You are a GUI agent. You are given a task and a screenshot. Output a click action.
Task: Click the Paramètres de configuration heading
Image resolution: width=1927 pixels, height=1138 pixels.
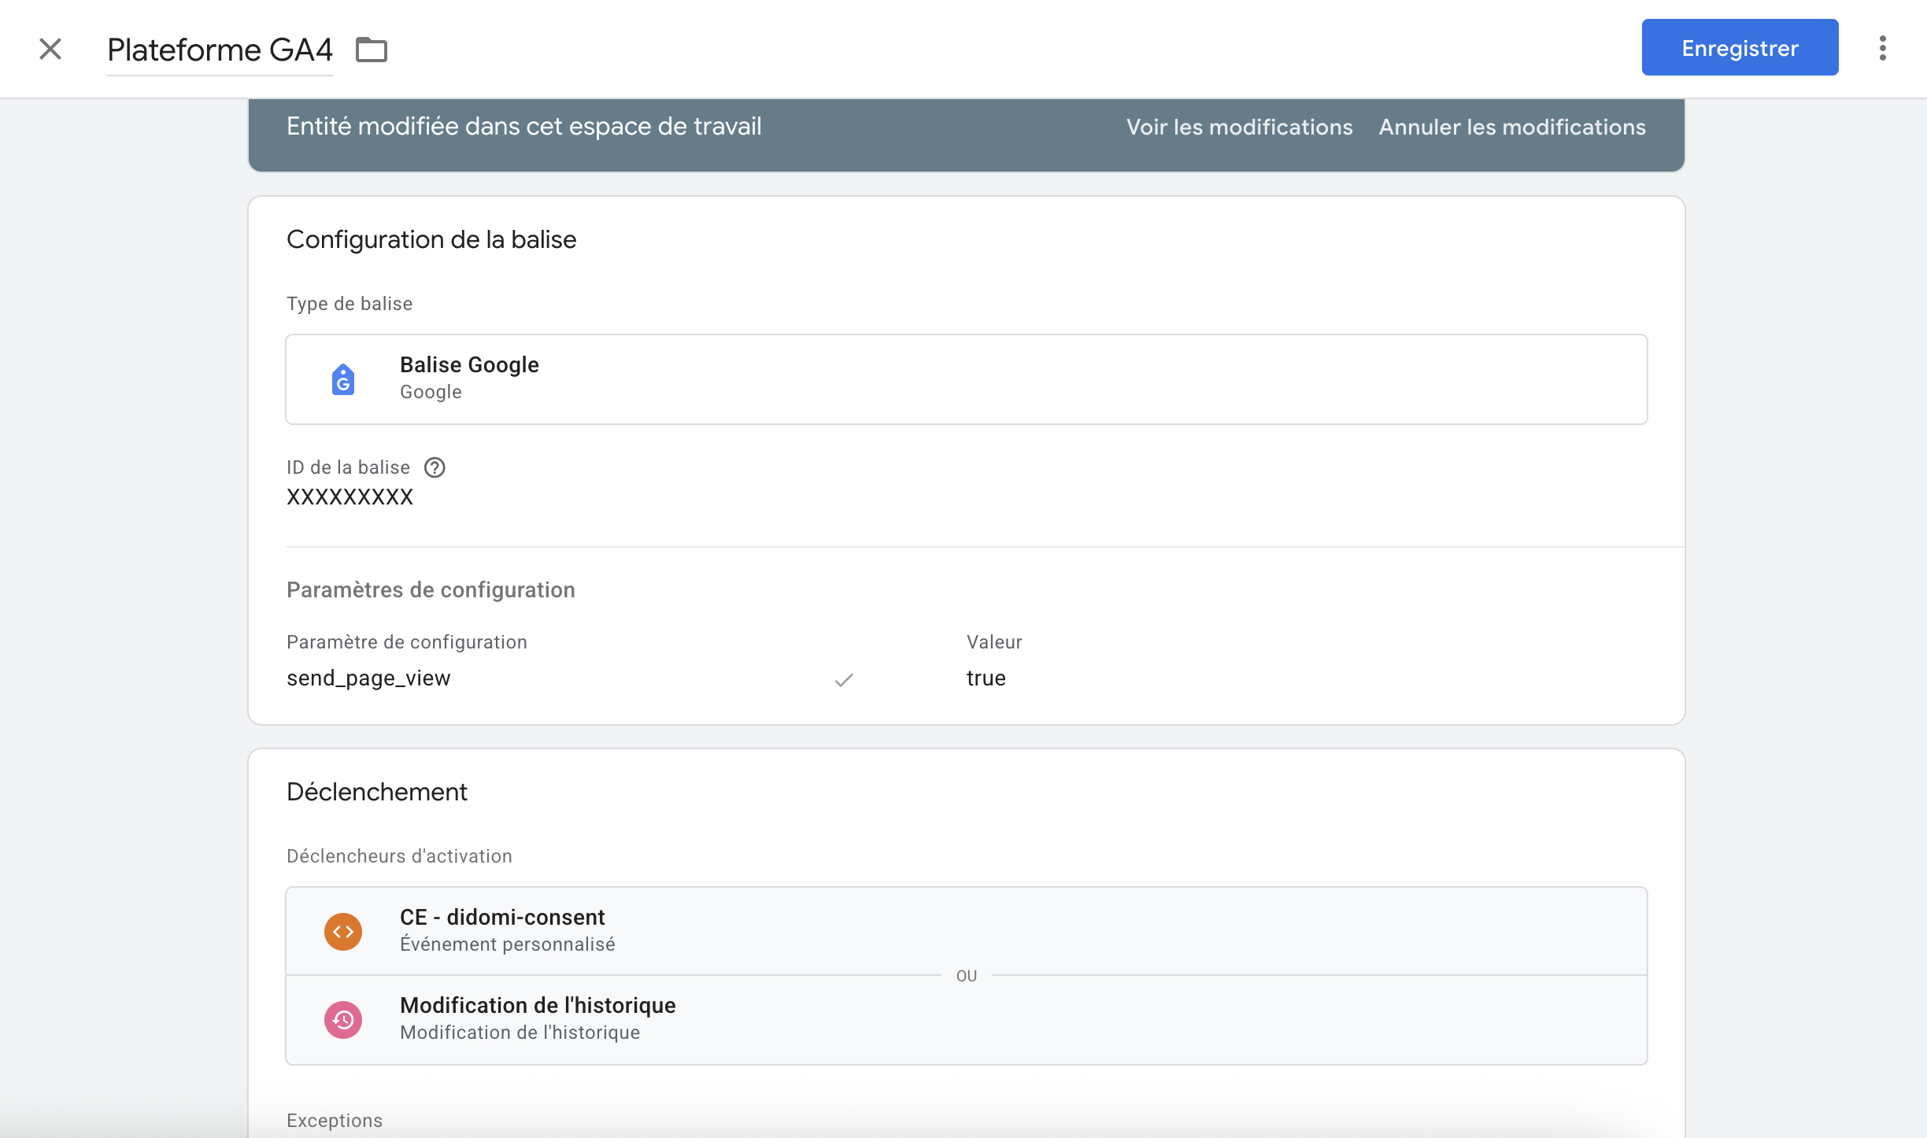[x=431, y=590]
